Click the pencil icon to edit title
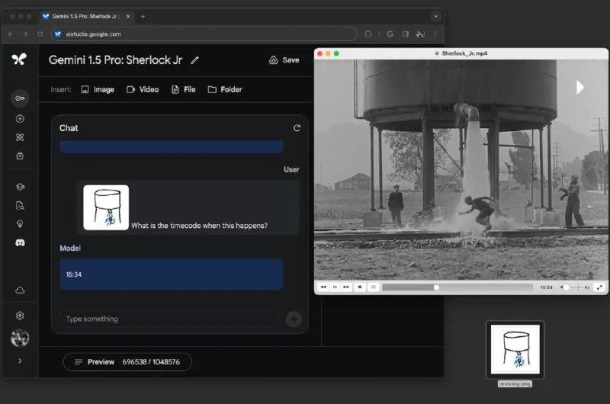The height and width of the screenshot is (404, 610). click(x=195, y=60)
